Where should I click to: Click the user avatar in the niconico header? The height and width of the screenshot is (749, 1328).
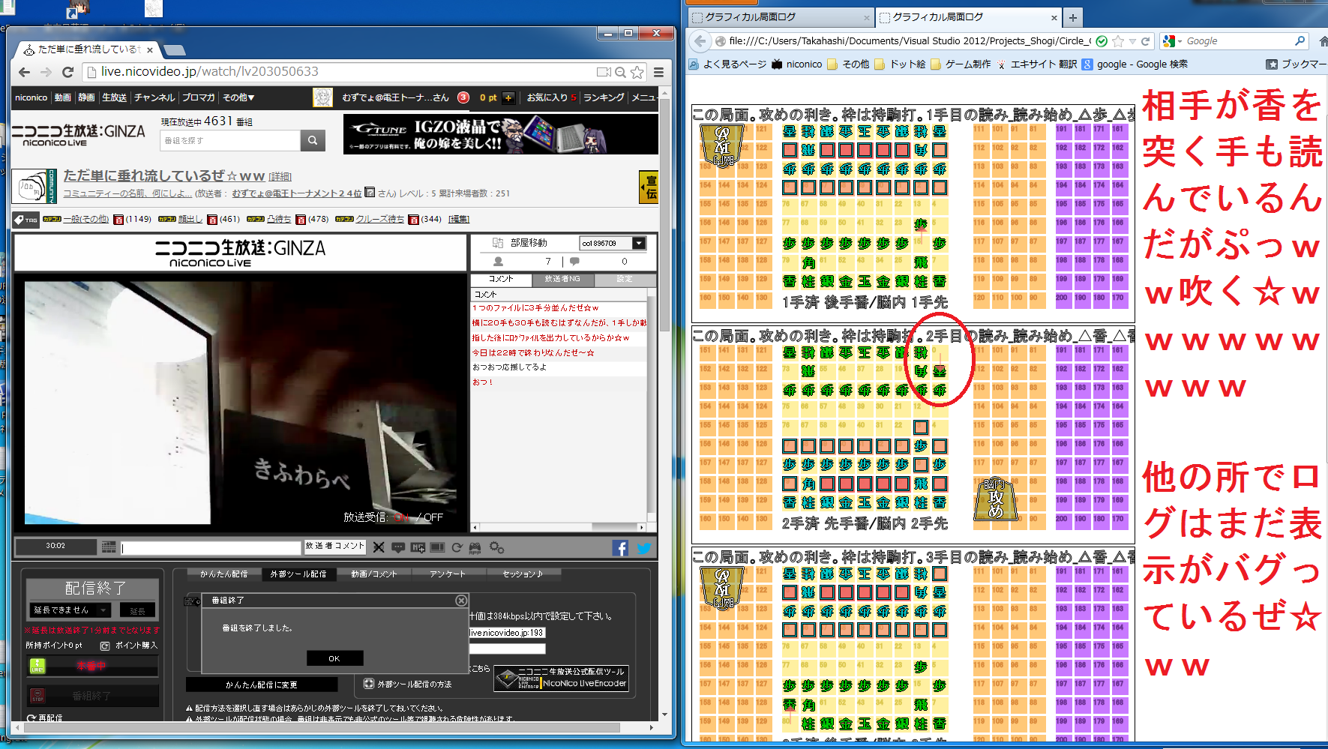pos(322,97)
